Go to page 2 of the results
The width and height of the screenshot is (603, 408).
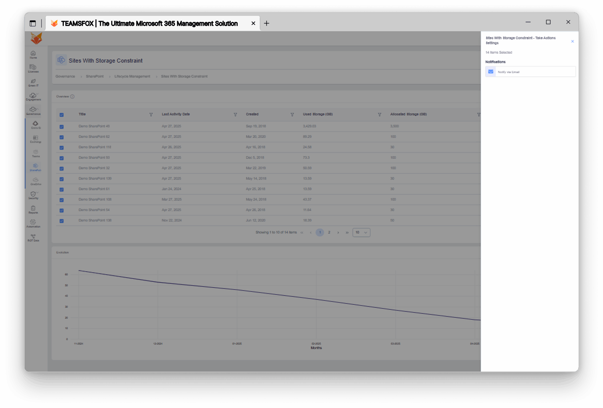pyautogui.click(x=329, y=232)
